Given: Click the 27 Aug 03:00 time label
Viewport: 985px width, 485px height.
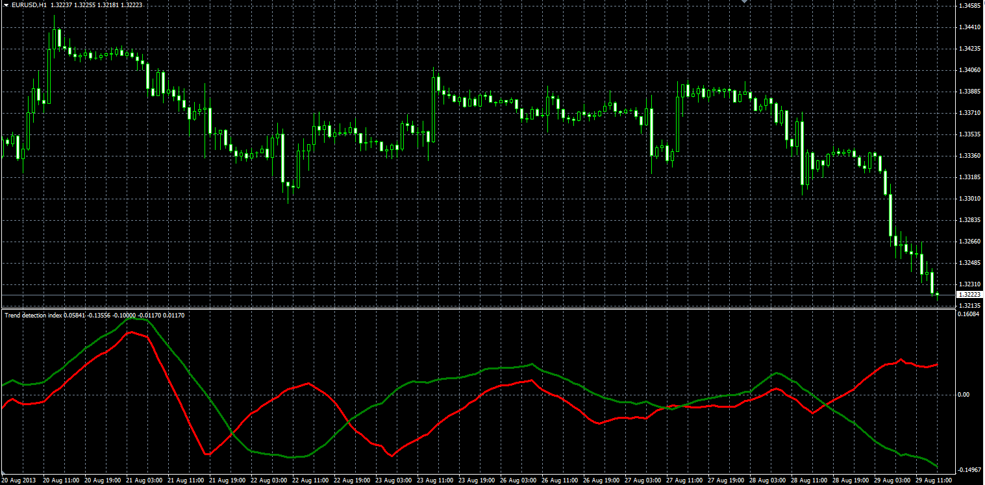Looking at the screenshot, I should [x=642, y=480].
